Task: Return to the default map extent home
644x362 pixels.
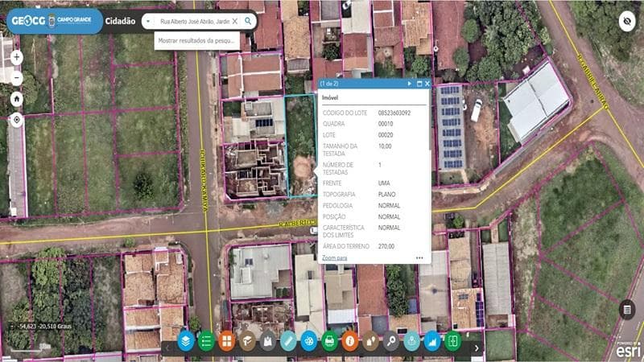Action: point(16,99)
